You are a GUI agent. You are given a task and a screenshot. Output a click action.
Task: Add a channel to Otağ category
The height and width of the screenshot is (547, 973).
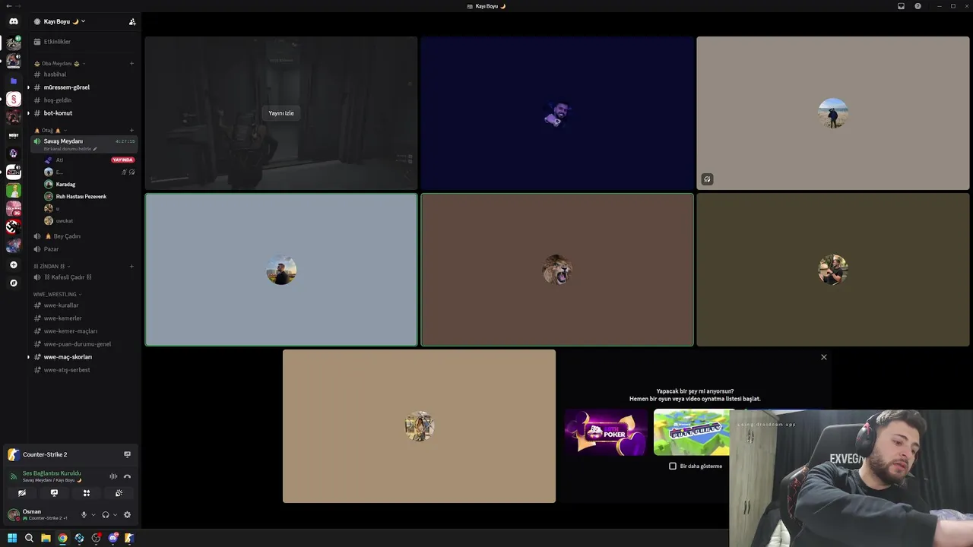click(132, 131)
